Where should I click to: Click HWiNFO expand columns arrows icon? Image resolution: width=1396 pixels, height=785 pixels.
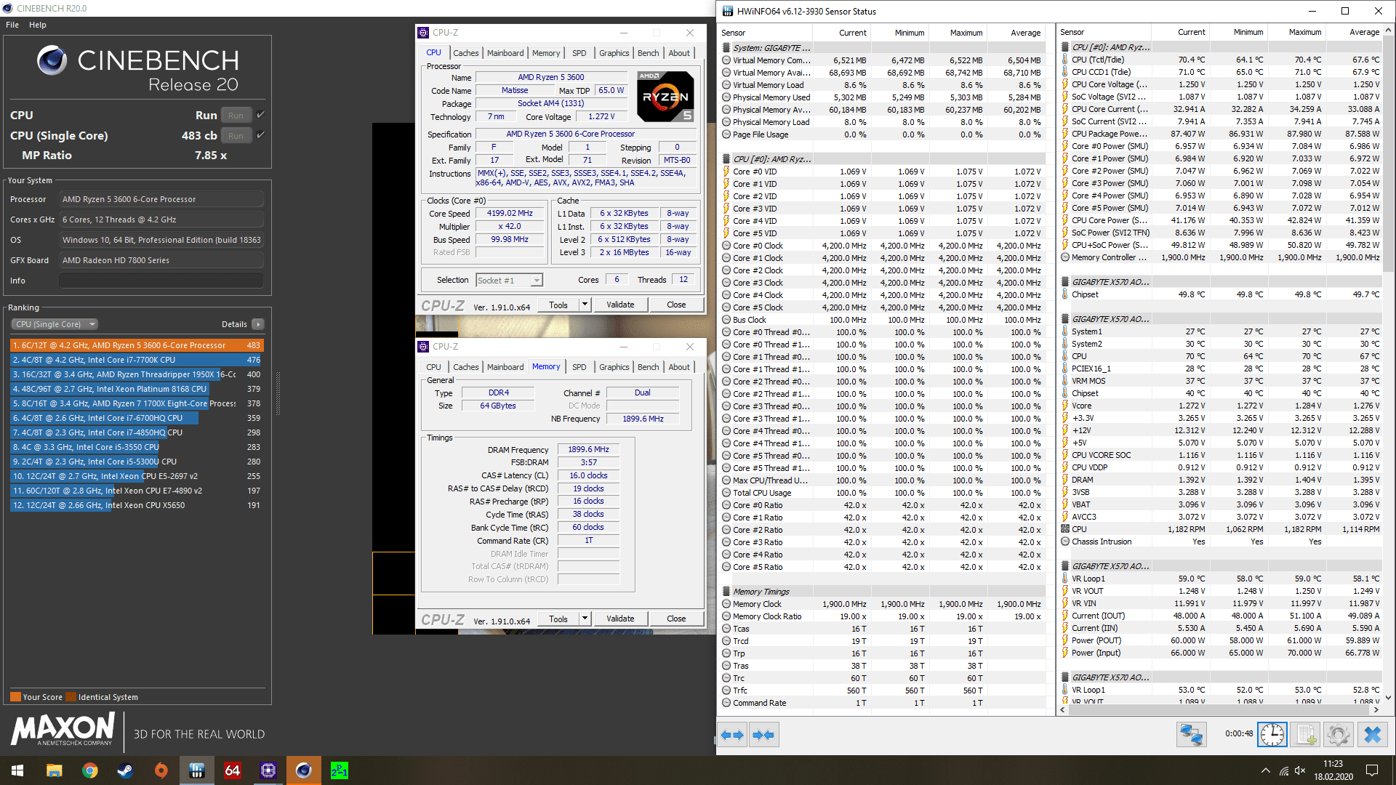732,735
